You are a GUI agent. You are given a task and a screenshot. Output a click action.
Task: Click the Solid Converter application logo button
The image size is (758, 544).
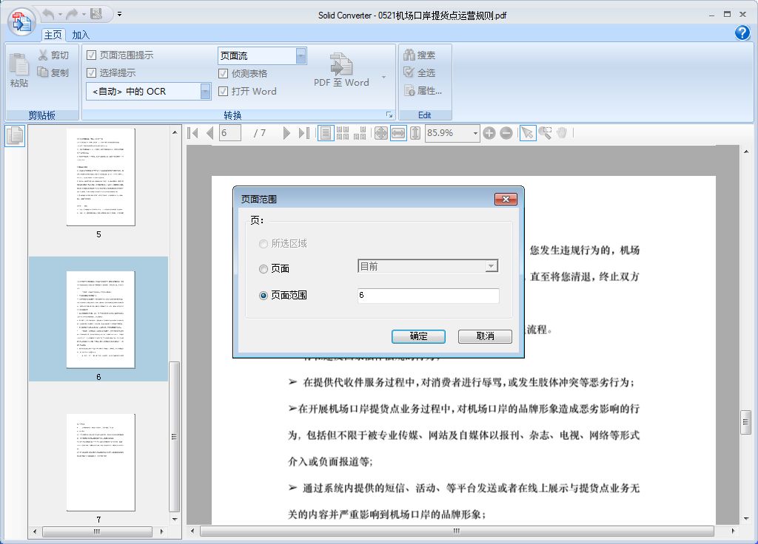tap(21, 21)
